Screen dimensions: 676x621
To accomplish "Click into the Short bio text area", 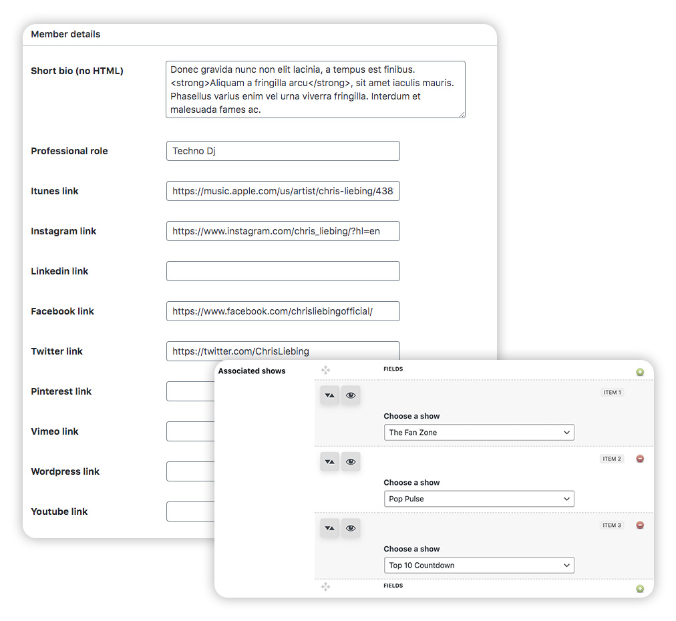I will coord(315,89).
